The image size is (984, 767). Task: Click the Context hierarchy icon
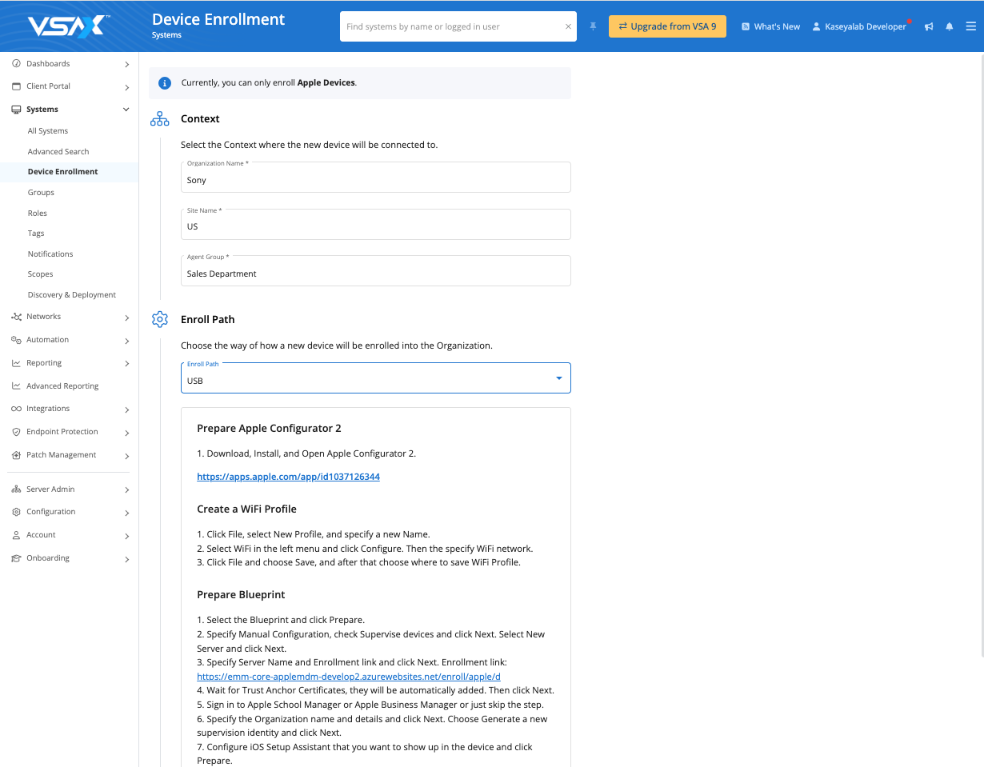[x=160, y=119]
